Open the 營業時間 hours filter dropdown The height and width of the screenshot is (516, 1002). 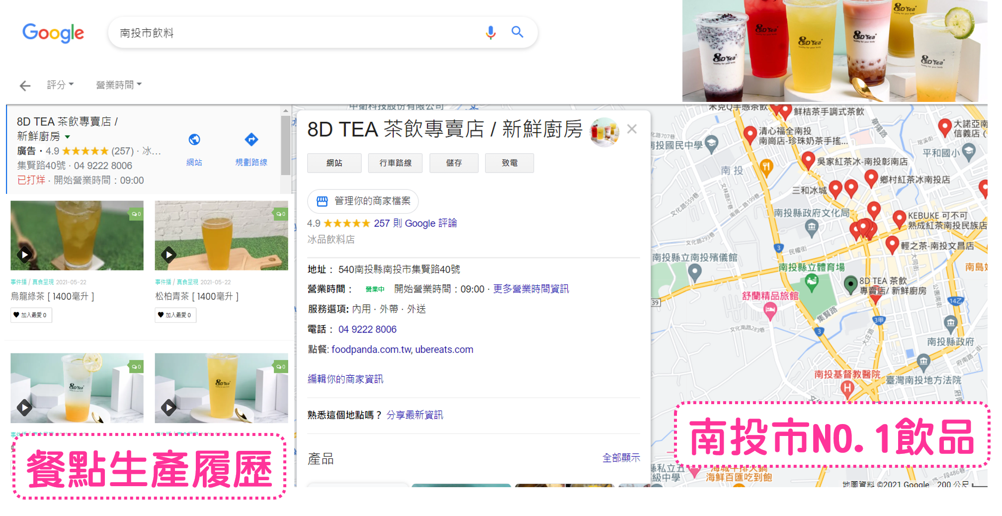click(x=119, y=85)
